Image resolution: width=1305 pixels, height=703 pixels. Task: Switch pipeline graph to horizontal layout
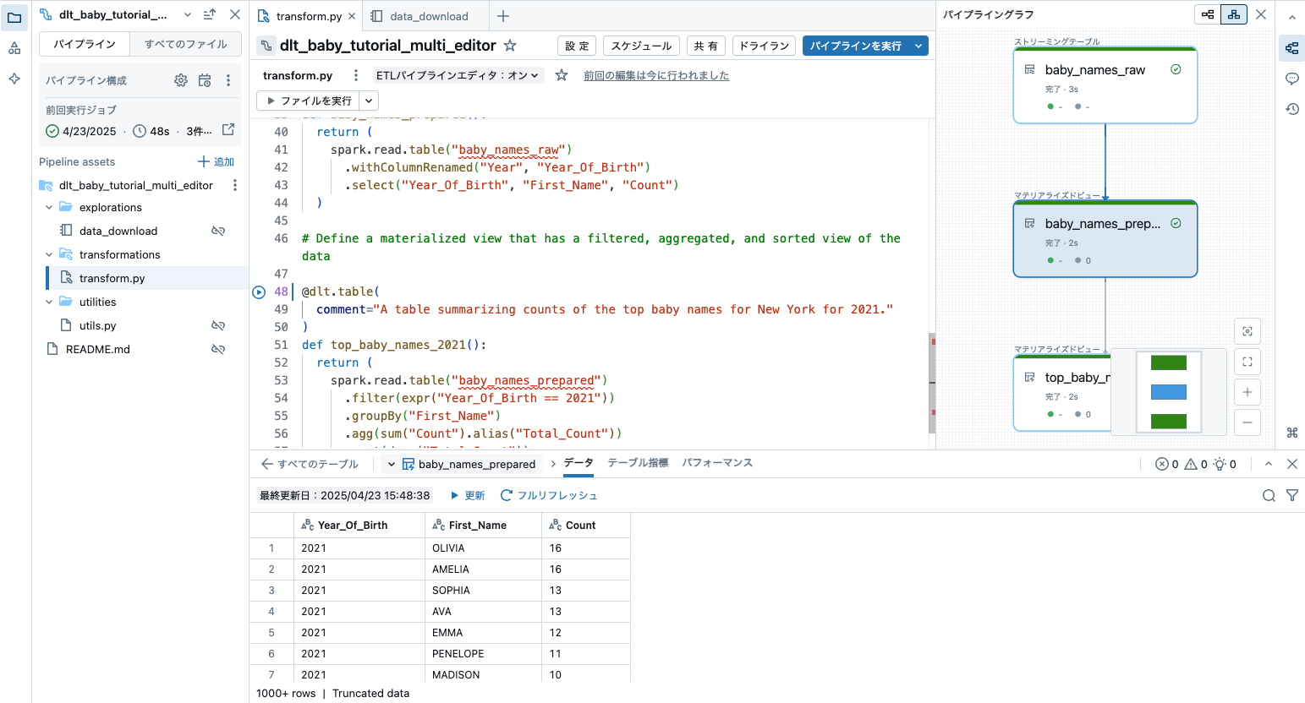pos(1207,14)
